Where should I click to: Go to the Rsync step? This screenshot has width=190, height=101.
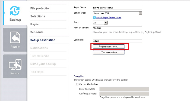click(34, 24)
